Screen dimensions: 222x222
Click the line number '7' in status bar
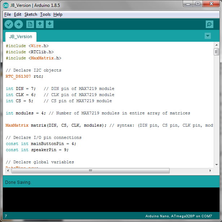click(6, 216)
